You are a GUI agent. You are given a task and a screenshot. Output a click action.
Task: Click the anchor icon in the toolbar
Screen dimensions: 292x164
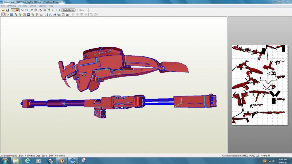click(40, 10)
